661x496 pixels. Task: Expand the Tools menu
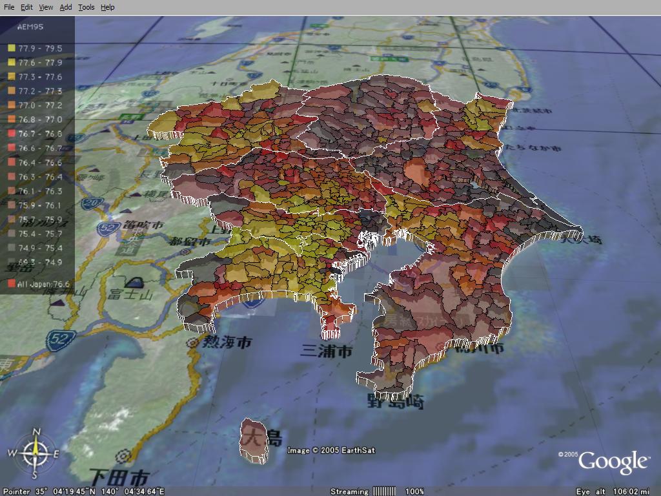point(86,7)
